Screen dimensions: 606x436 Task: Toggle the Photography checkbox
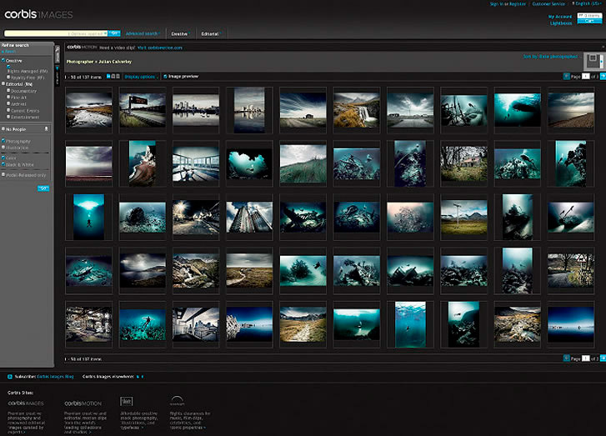pyautogui.click(x=3, y=141)
